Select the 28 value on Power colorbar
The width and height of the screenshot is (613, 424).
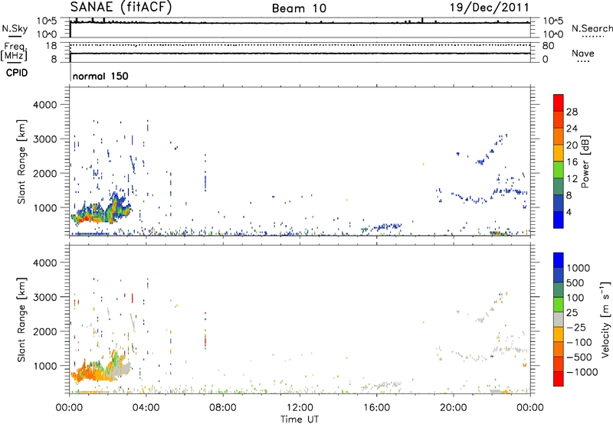click(x=572, y=112)
